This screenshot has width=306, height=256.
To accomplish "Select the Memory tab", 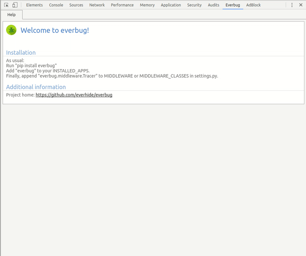I will [x=147, y=5].
